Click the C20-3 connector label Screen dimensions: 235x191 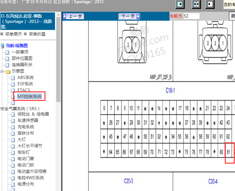tap(128, 181)
